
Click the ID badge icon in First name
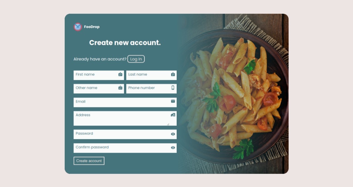[x=120, y=74]
